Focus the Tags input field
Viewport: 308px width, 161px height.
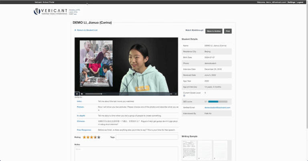tap(147, 137)
